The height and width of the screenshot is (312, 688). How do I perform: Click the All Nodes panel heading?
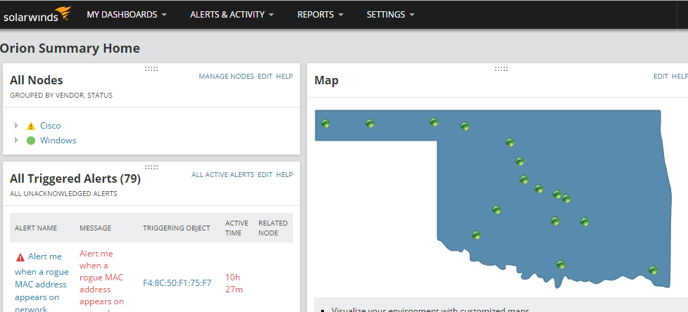(x=37, y=80)
